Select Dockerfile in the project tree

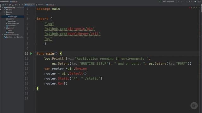tap(11, 26)
